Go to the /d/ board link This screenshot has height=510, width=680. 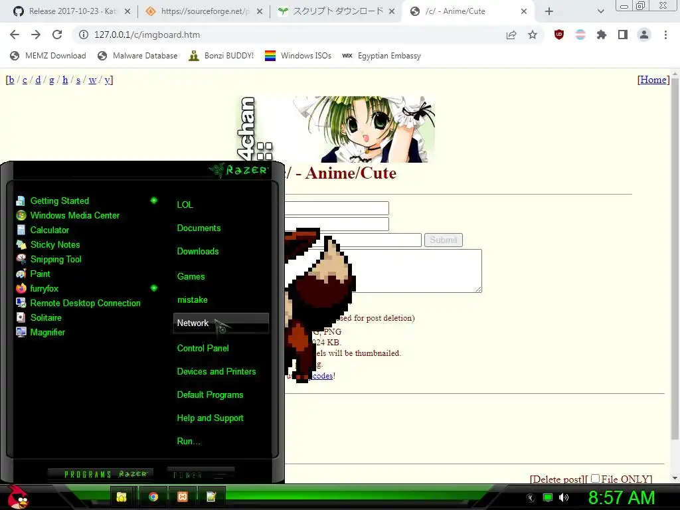point(38,80)
